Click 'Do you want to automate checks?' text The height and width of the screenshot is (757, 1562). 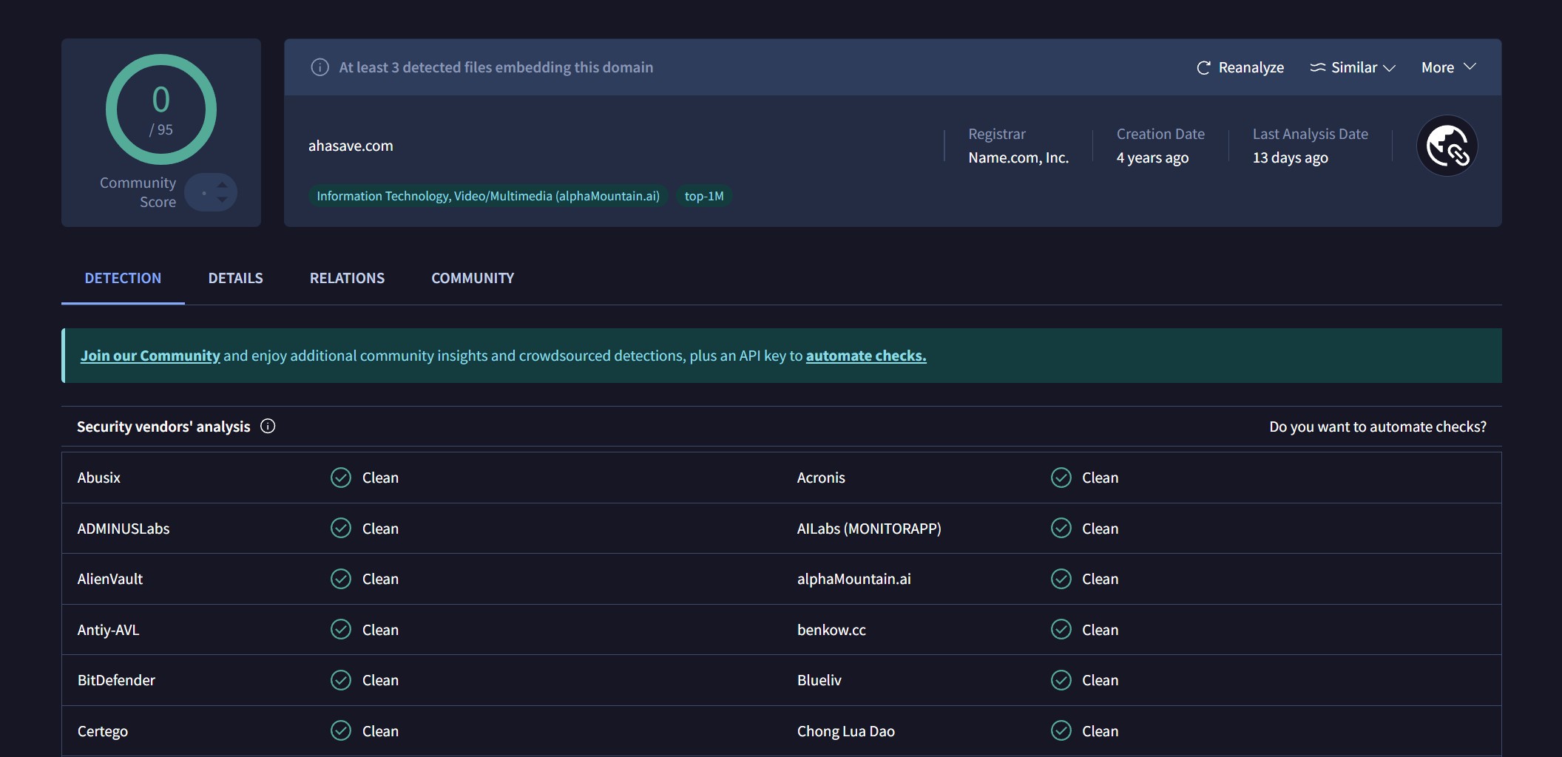pos(1377,427)
